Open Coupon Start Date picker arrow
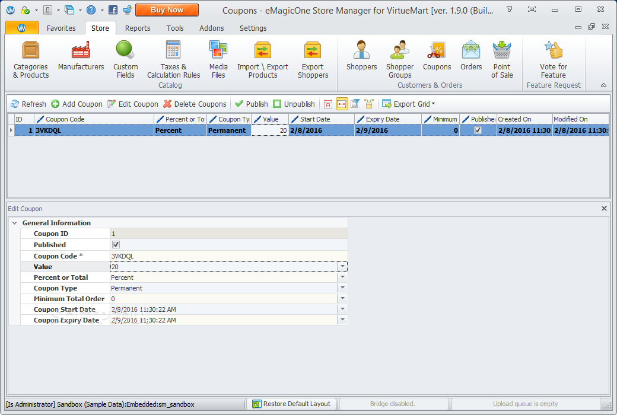Screen dimensions: 617x415 coord(342,309)
